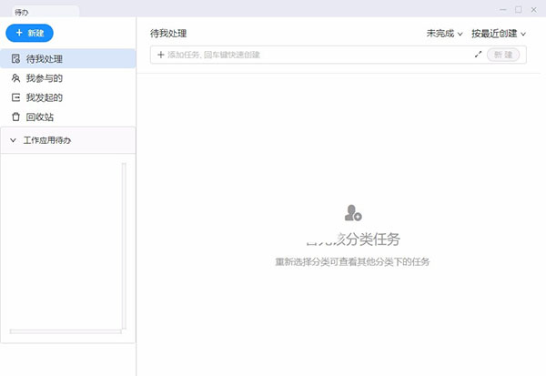Open 我参与的 in the sidebar
The height and width of the screenshot is (376, 546).
(68, 78)
